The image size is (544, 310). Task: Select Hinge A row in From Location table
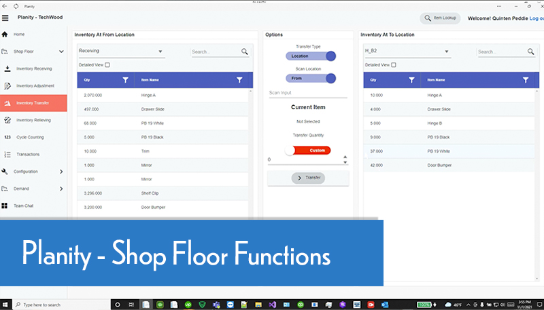click(x=163, y=95)
